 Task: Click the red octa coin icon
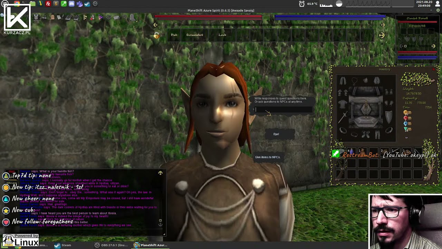pos(405,118)
